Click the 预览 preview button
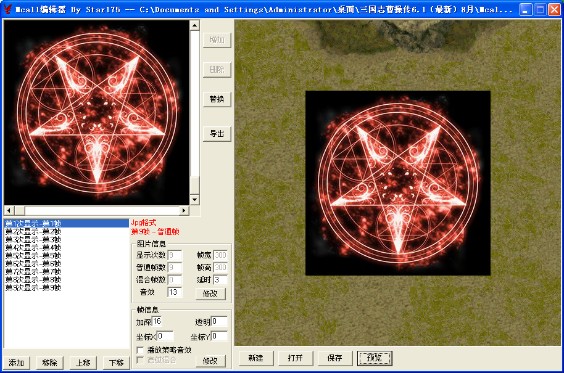 (374, 358)
